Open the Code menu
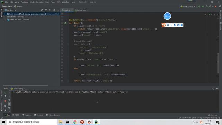Screen dimensions: 222x125 (32, 2)
